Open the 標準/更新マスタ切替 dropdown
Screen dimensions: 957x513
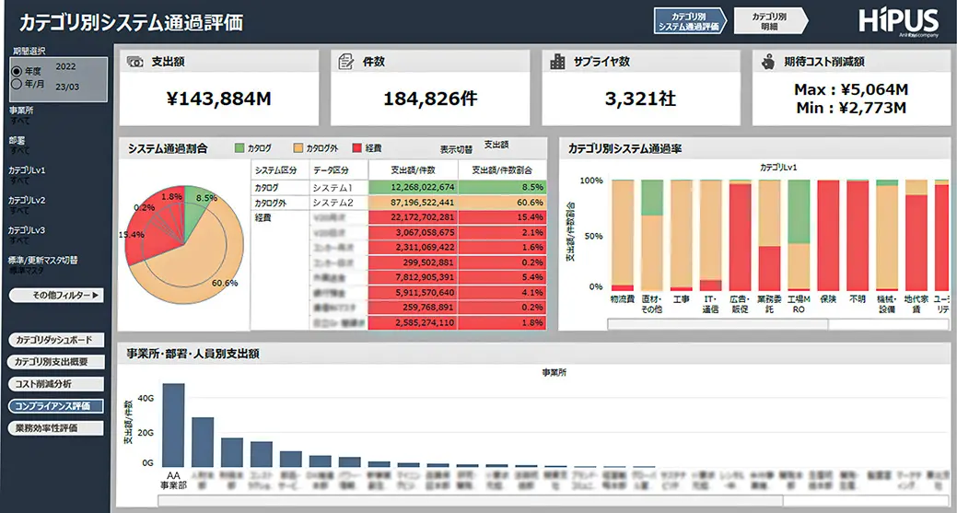point(27,270)
